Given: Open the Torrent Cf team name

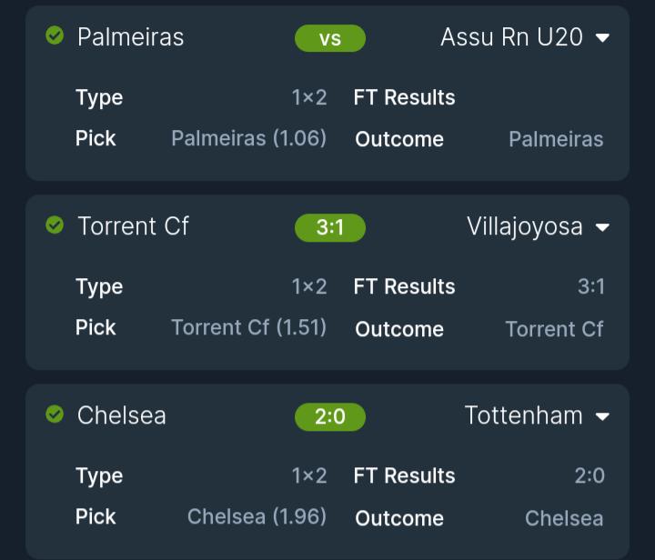Looking at the screenshot, I should [133, 226].
